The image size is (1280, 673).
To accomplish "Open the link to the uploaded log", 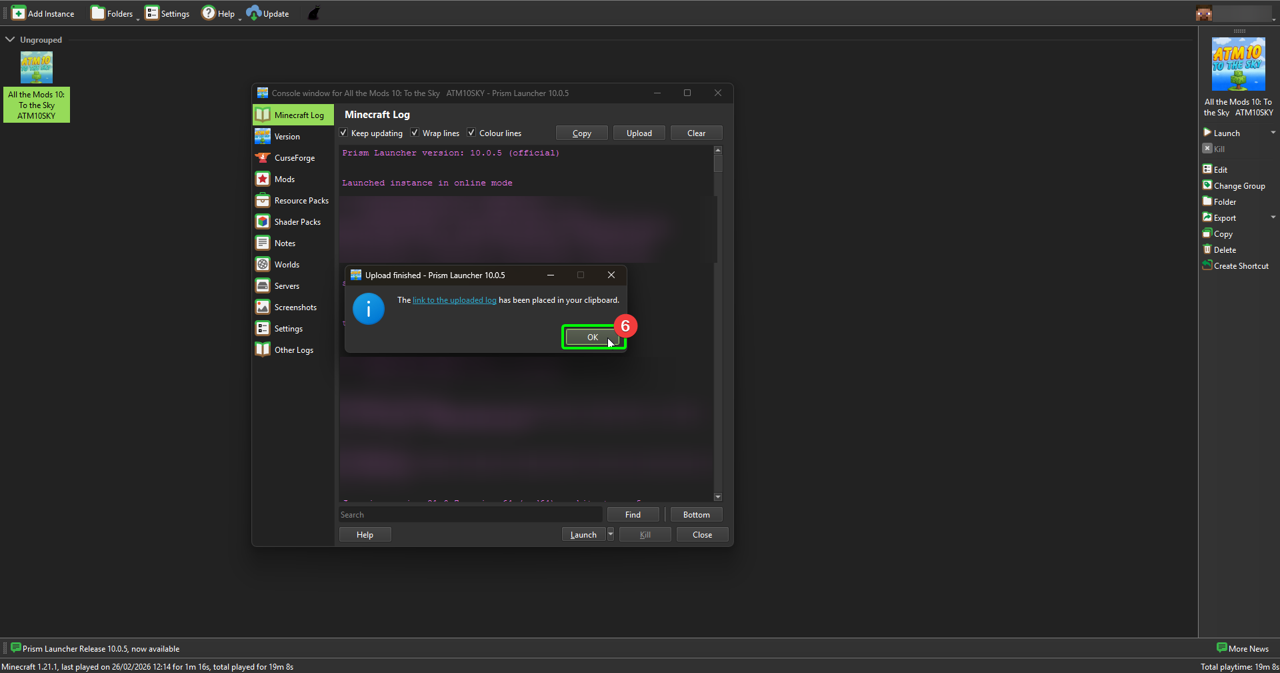I will (x=453, y=300).
